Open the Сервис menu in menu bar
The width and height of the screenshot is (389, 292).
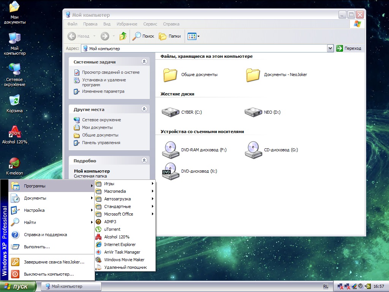150,24
